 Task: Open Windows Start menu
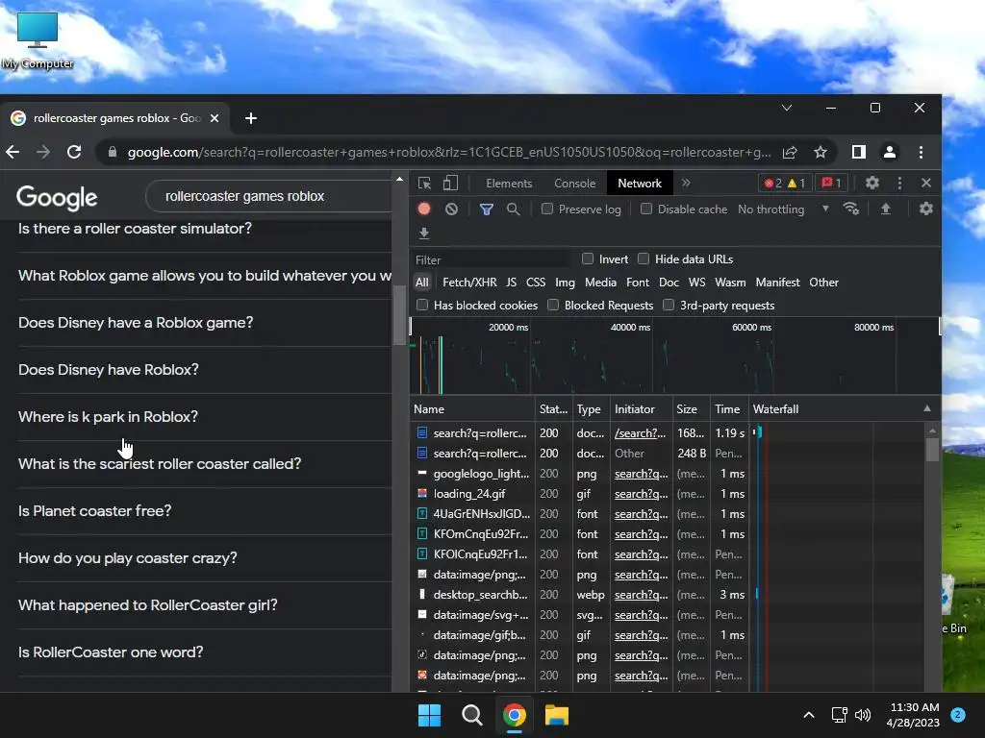(x=430, y=715)
